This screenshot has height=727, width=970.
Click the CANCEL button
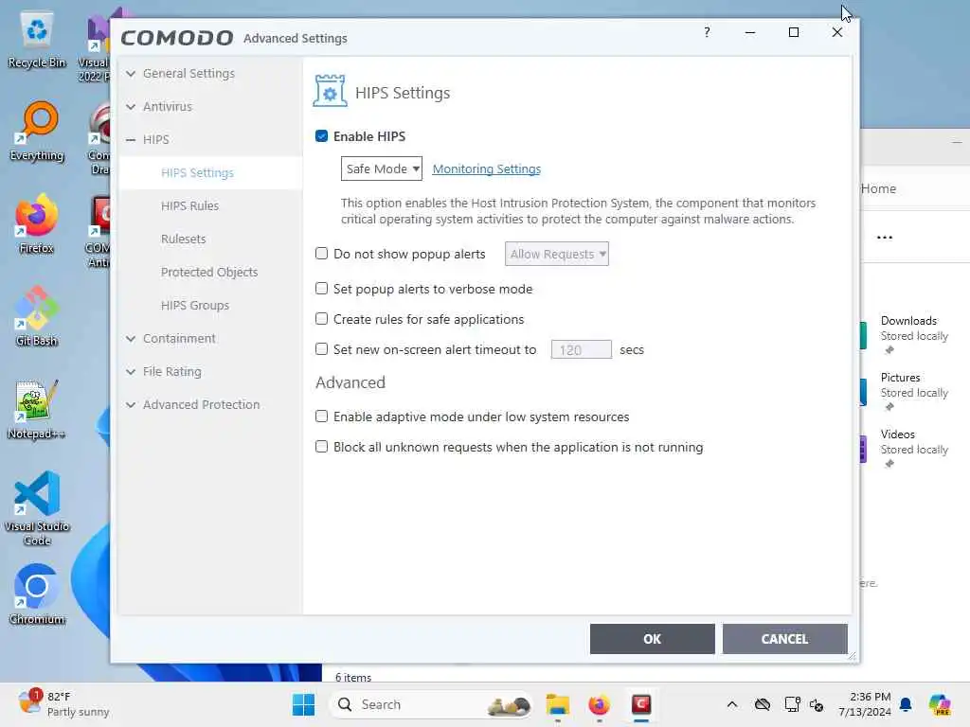point(784,639)
